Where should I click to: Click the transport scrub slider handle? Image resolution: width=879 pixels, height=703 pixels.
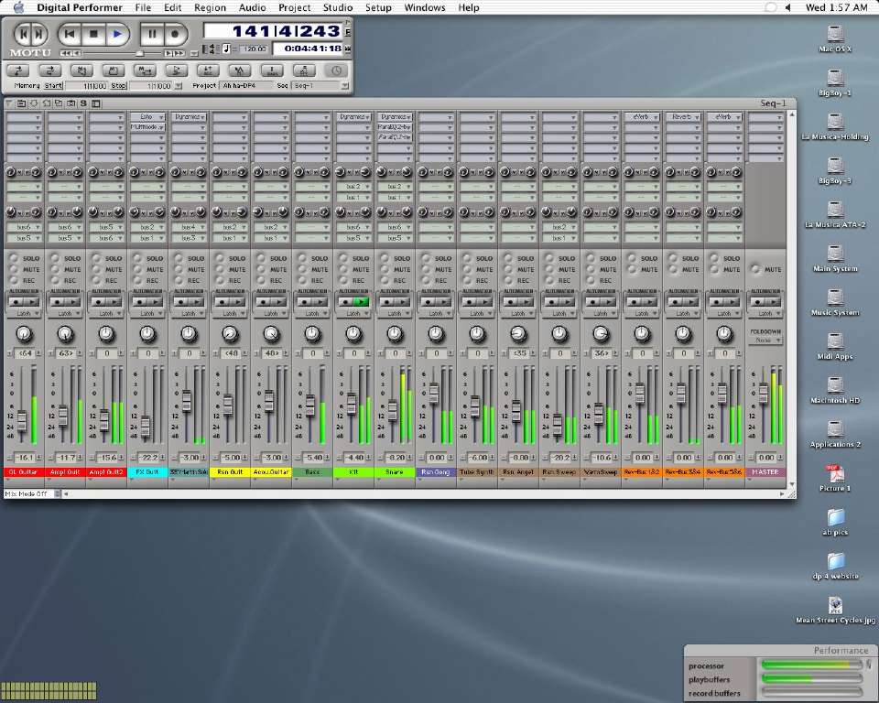coord(139,53)
